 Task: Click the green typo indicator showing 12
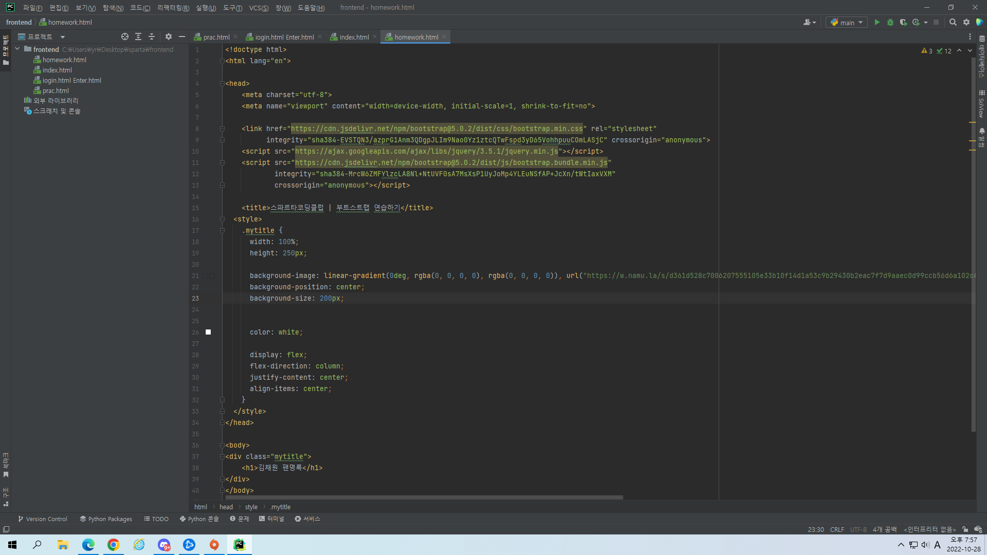pyautogui.click(x=944, y=51)
